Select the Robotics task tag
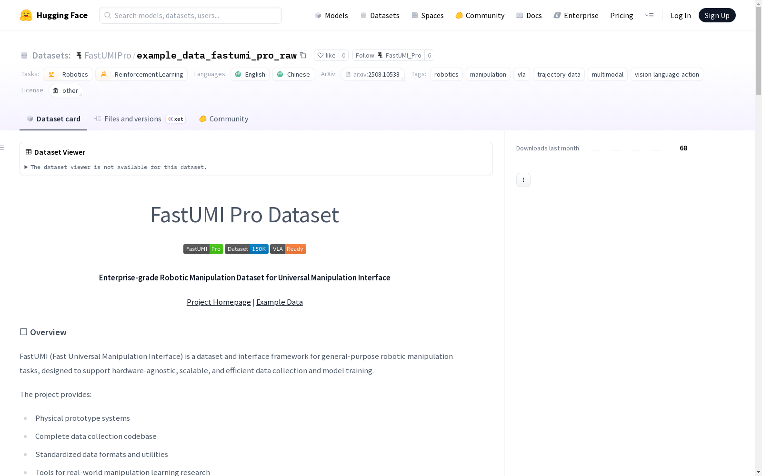762x476 pixels. [x=68, y=74]
